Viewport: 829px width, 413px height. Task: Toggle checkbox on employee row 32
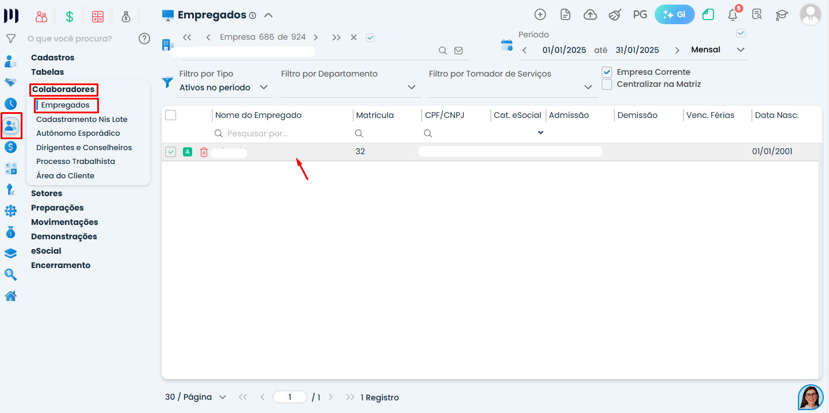point(170,152)
